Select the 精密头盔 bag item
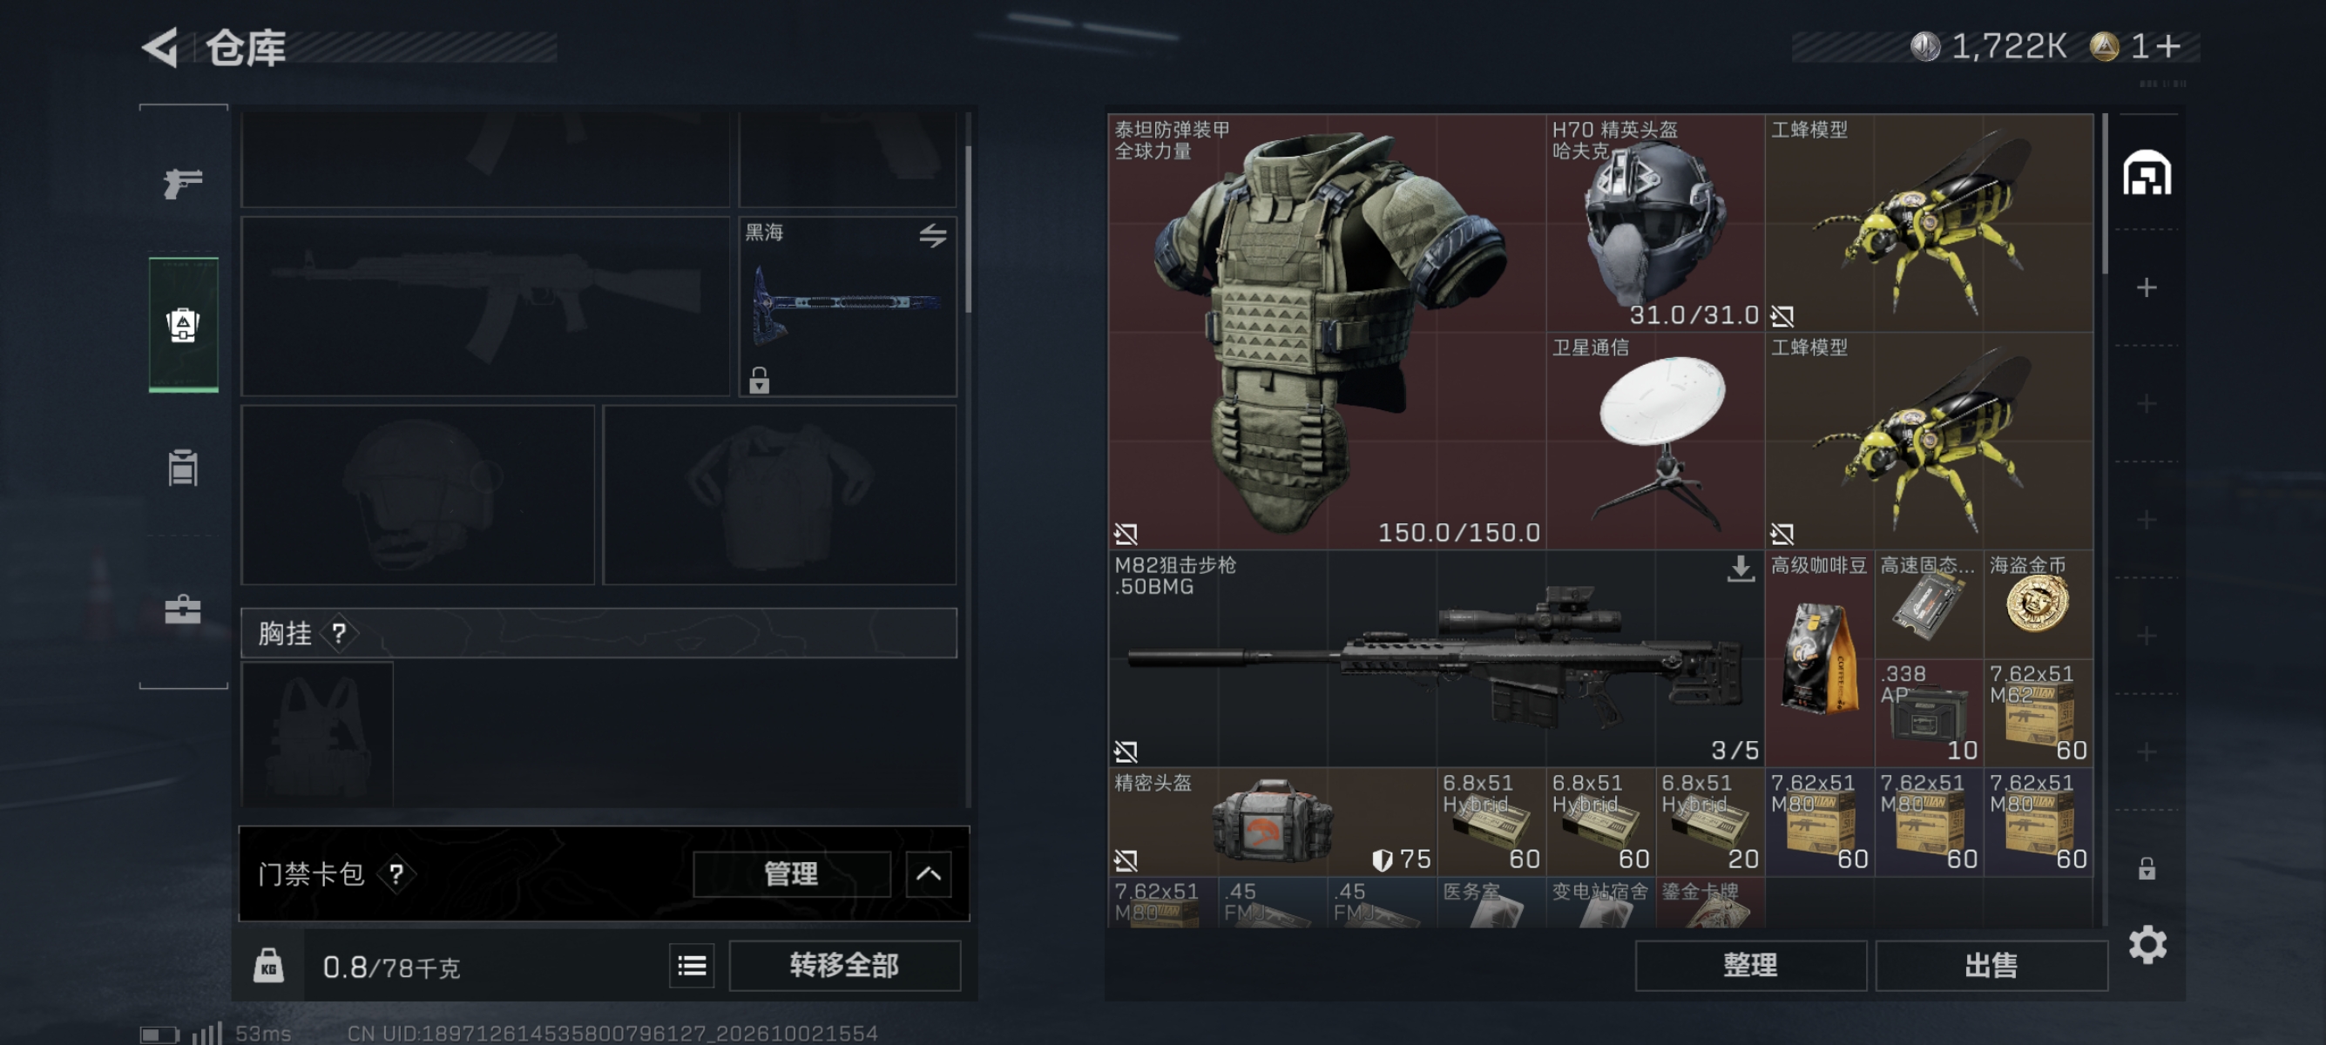Image resolution: width=2326 pixels, height=1045 pixels. click(1271, 821)
